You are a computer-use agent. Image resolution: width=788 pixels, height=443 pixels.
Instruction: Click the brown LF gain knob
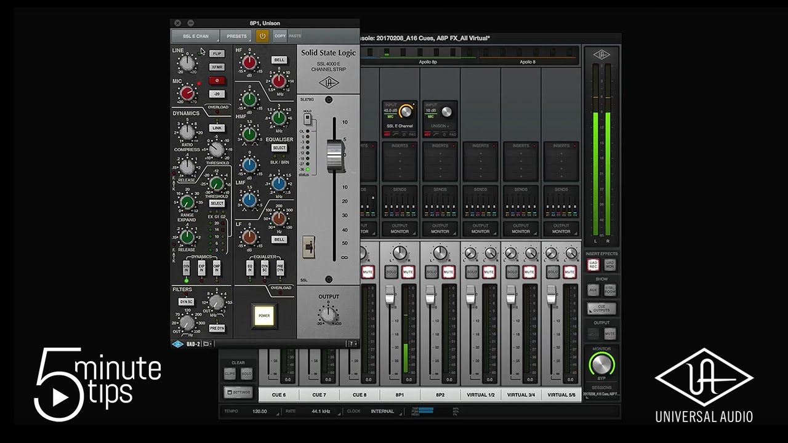(249, 237)
